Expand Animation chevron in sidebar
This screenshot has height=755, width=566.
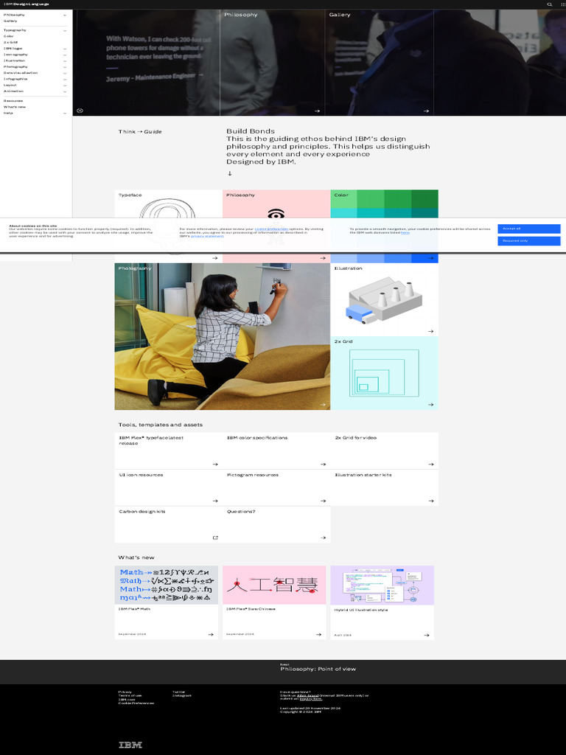point(65,91)
